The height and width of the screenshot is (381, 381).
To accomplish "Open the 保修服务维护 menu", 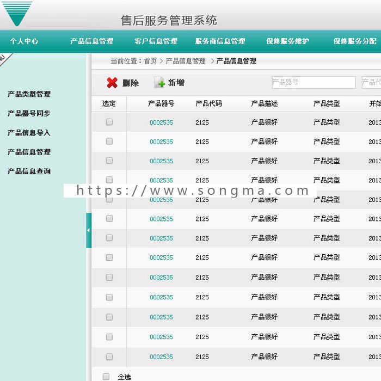I will tap(288, 41).
